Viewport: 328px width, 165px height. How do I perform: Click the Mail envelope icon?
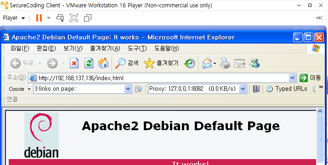[207, 63]
